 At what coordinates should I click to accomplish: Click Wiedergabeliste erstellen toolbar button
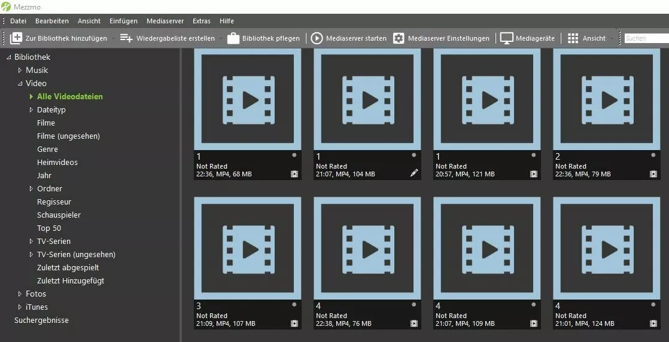tap(168, 38)
